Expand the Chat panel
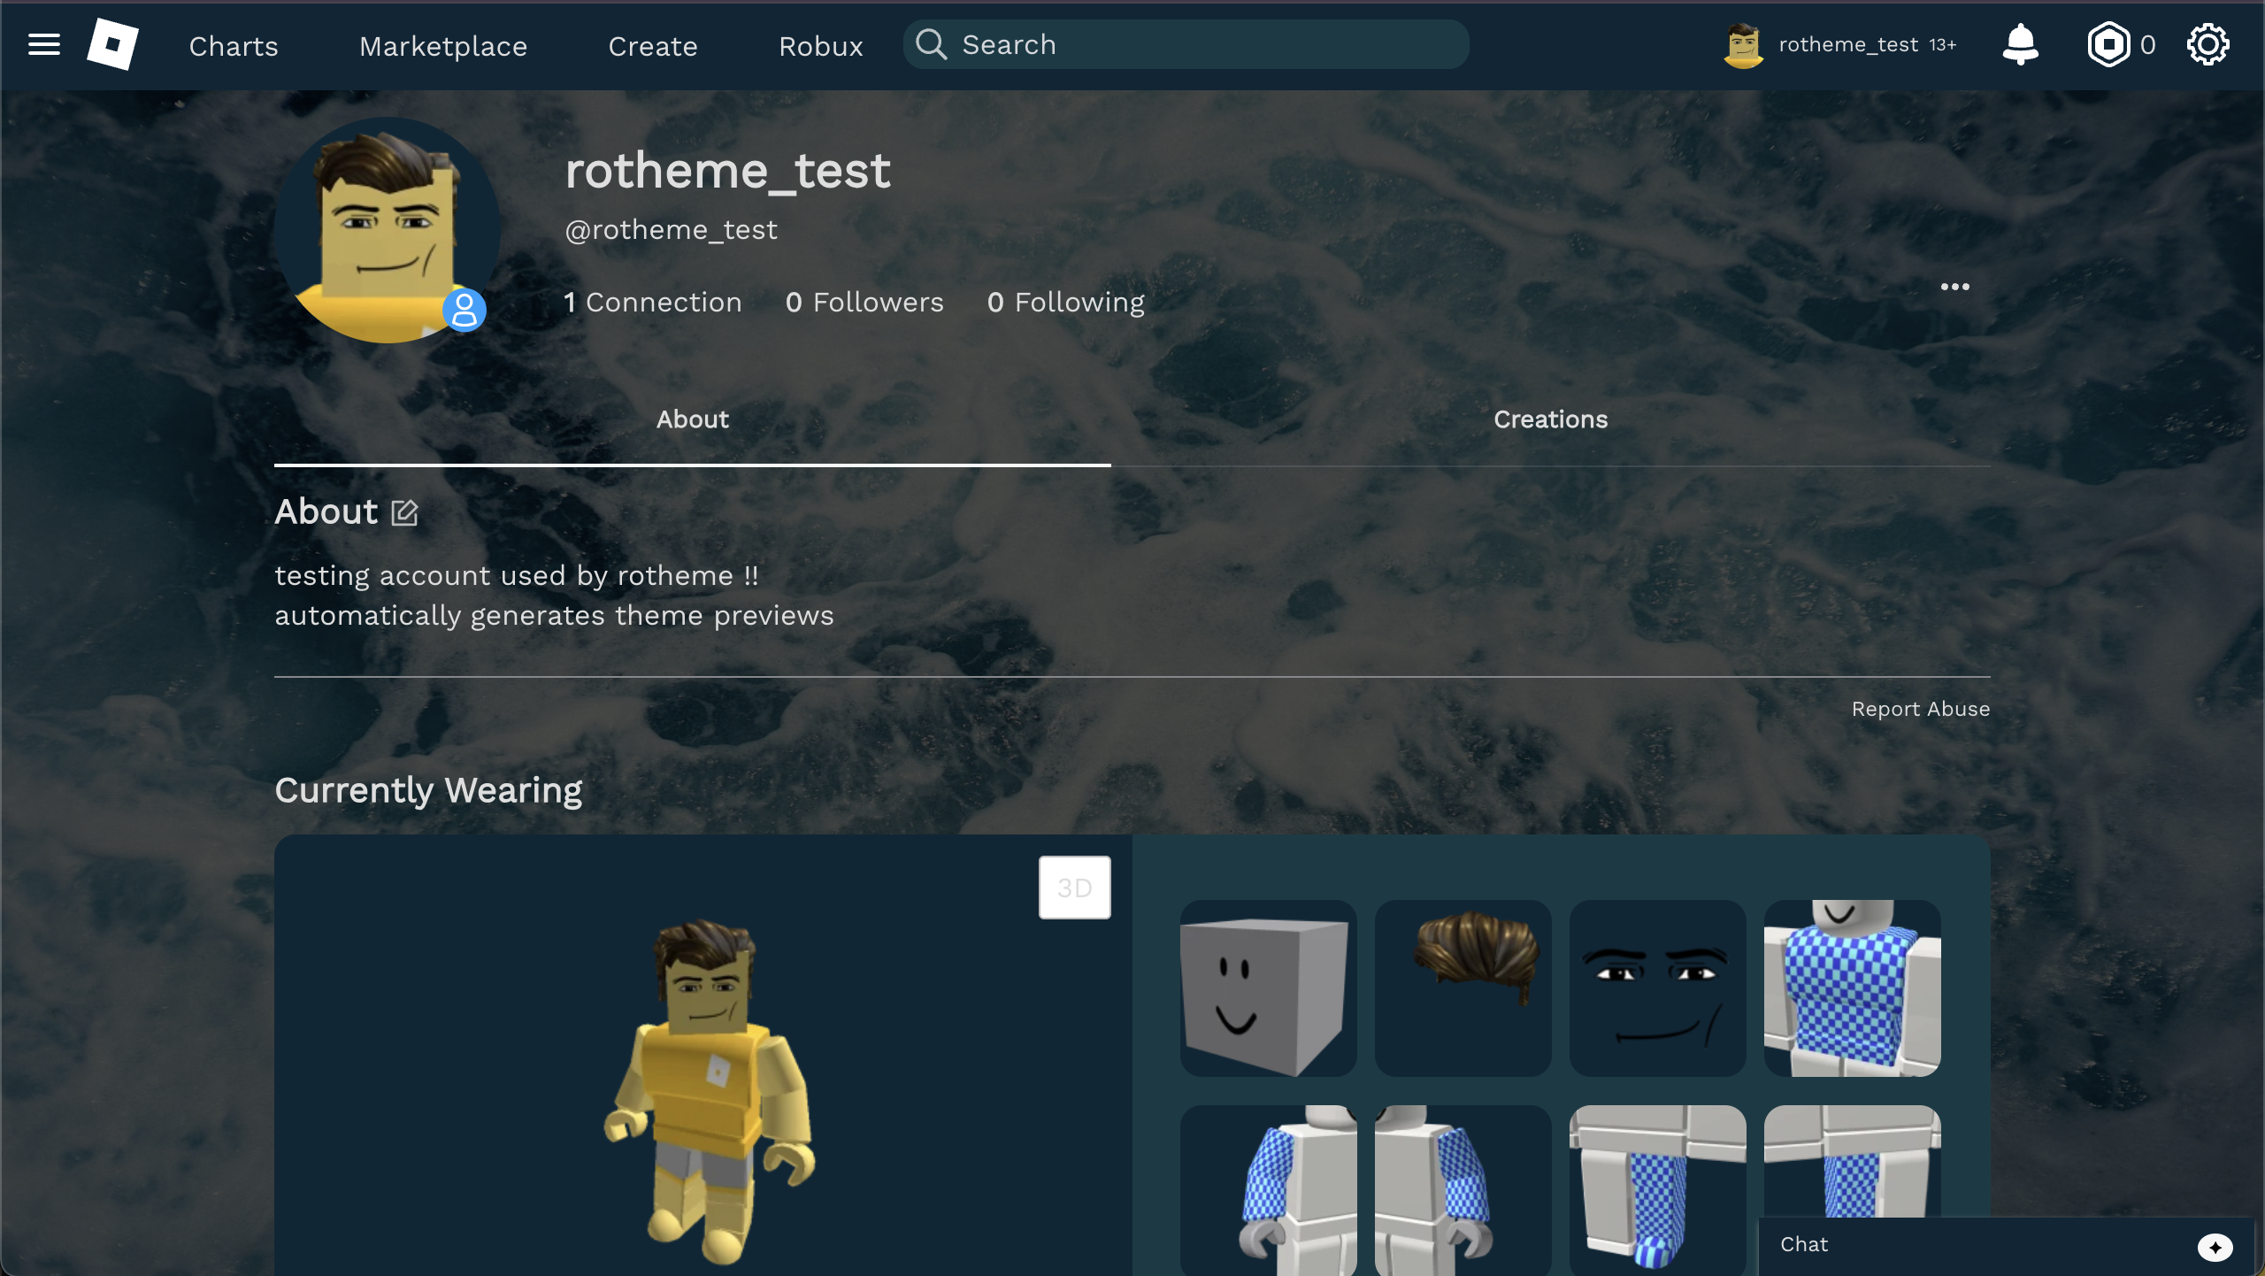Viewport: 2265px width, 1276px height. (1805, 1244)
